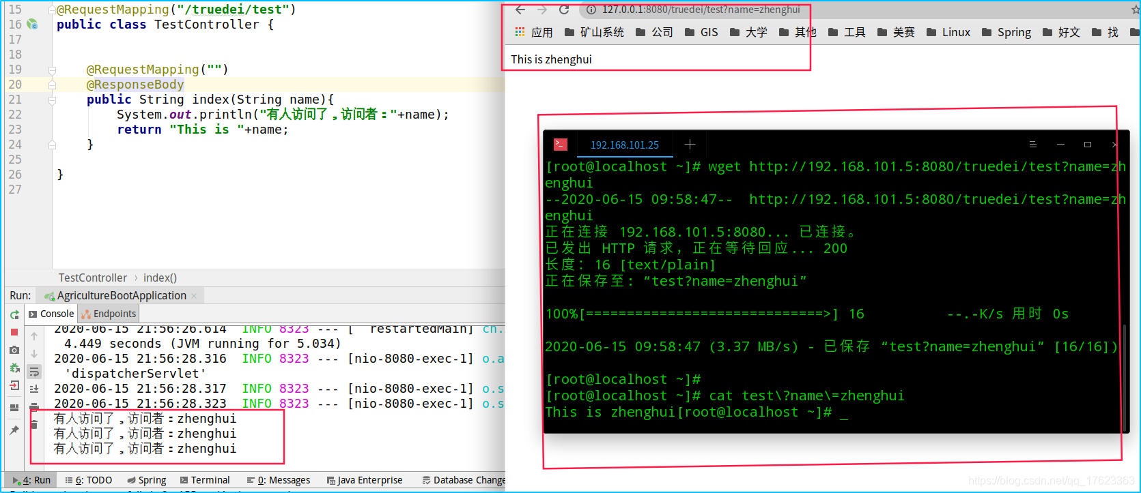Open the 4: Run tool window
1141x493 pixels.
point(32,480)
